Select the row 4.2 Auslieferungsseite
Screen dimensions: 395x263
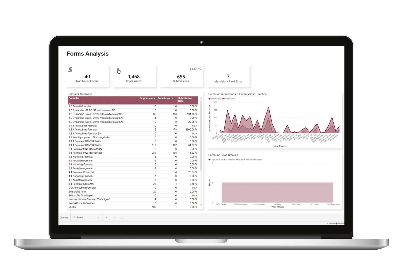tap(134, 180)
